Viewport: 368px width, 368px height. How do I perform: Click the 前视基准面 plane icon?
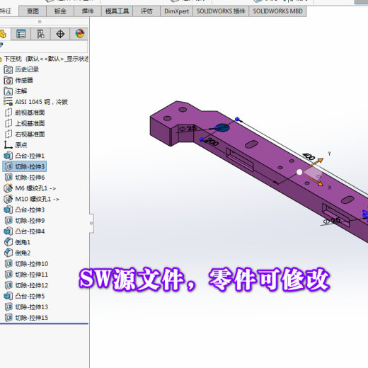coord(8,113)
